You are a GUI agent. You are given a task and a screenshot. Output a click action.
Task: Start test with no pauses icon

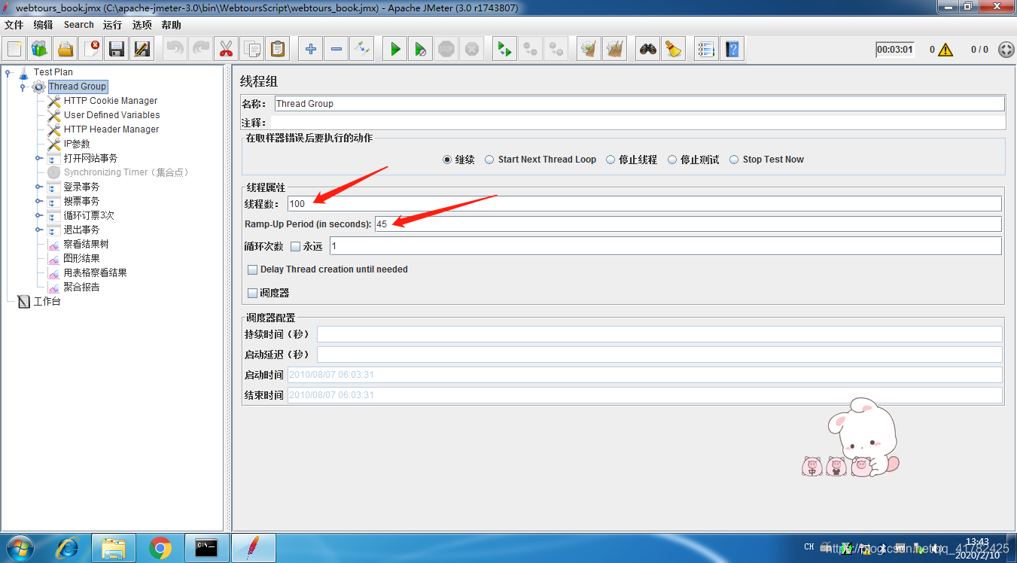(x=421, y=50)
